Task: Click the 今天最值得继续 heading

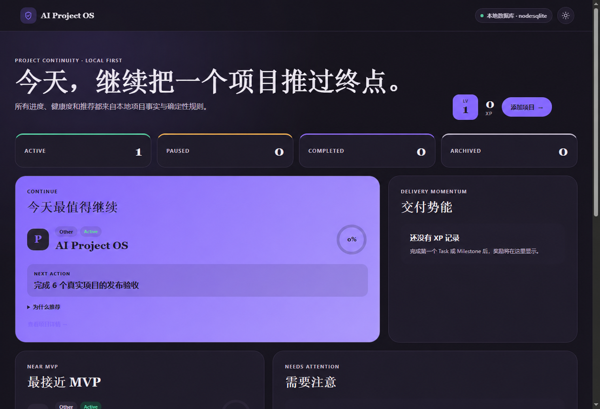Action: 72,207
